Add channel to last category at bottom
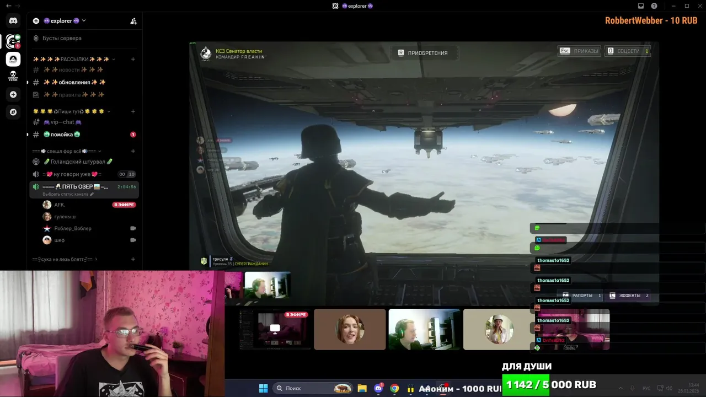The height and width of the screenshot is (397, 706). [x=133, y=259]
